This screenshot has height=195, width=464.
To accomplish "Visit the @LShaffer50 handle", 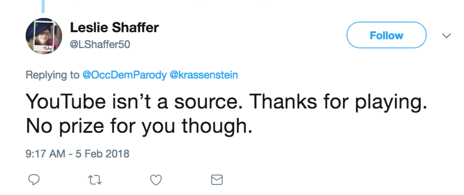I will (x=100, y=45).
